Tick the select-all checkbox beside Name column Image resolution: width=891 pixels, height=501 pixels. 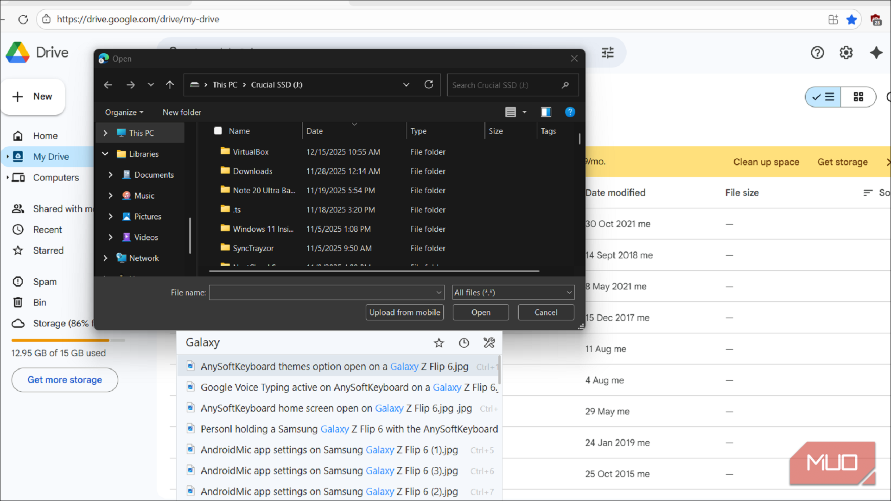point(218,131)
